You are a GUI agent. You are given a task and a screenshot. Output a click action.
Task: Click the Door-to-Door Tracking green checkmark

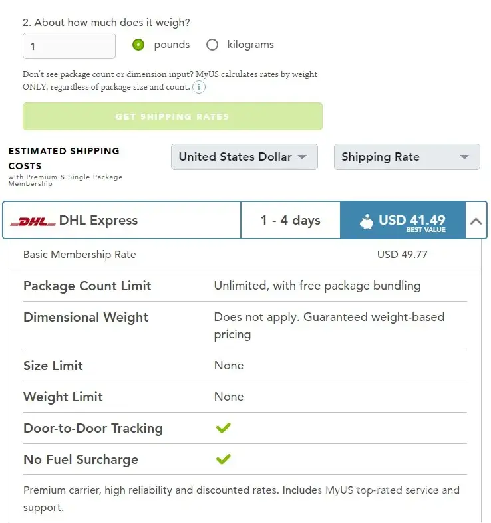tap(224, 428)
